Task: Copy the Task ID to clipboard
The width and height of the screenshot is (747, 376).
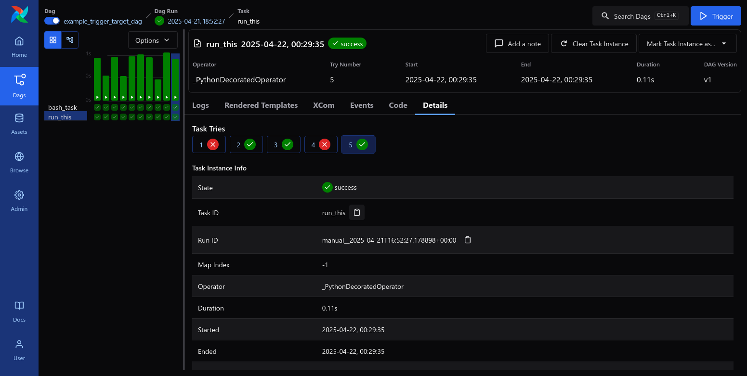Action: (357, 212)
